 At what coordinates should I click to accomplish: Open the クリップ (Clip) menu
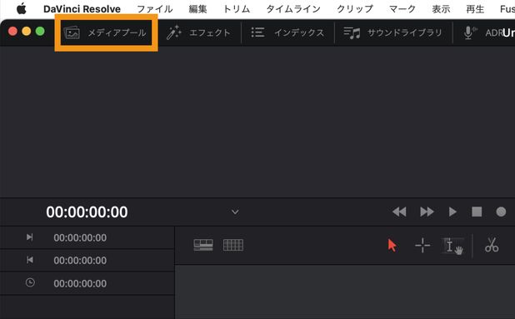[x=355, y=9]
